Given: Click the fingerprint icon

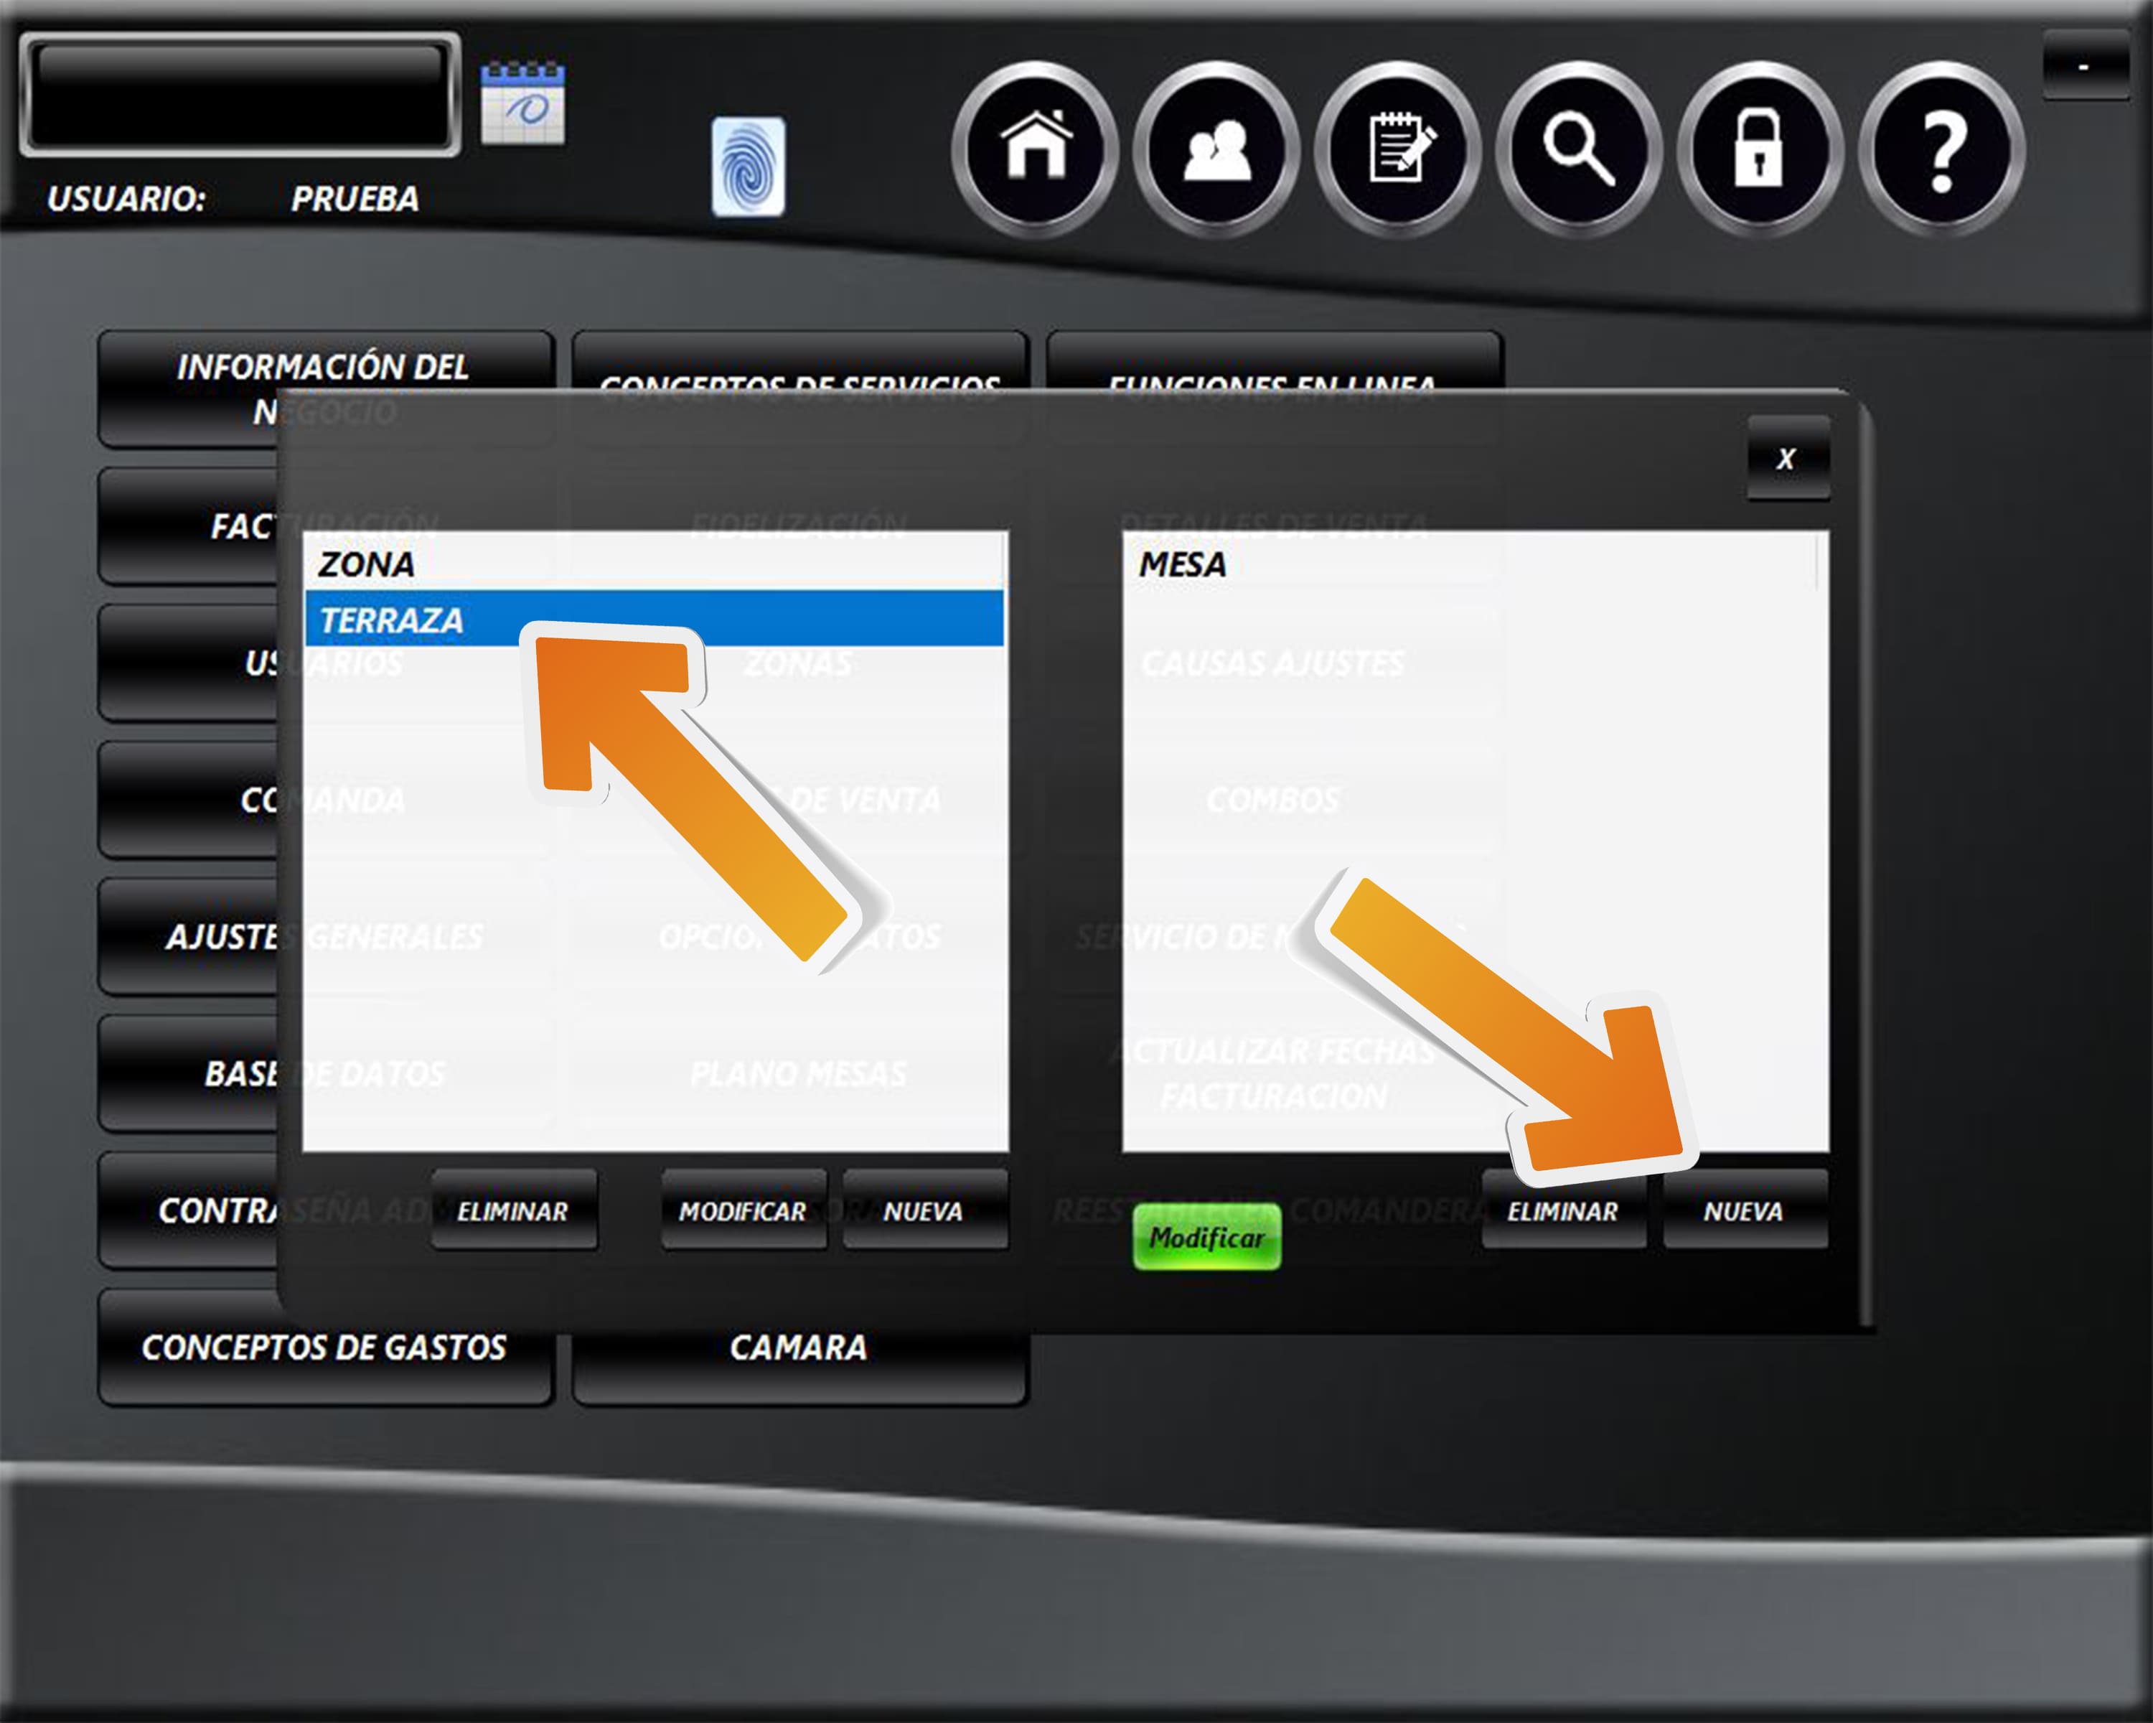Looking at the screenshot, I should (748, 167).
